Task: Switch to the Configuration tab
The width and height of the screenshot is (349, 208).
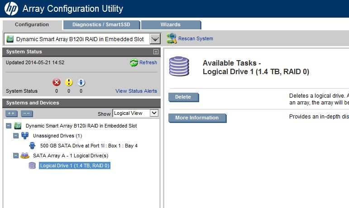Action: (32, 25)
